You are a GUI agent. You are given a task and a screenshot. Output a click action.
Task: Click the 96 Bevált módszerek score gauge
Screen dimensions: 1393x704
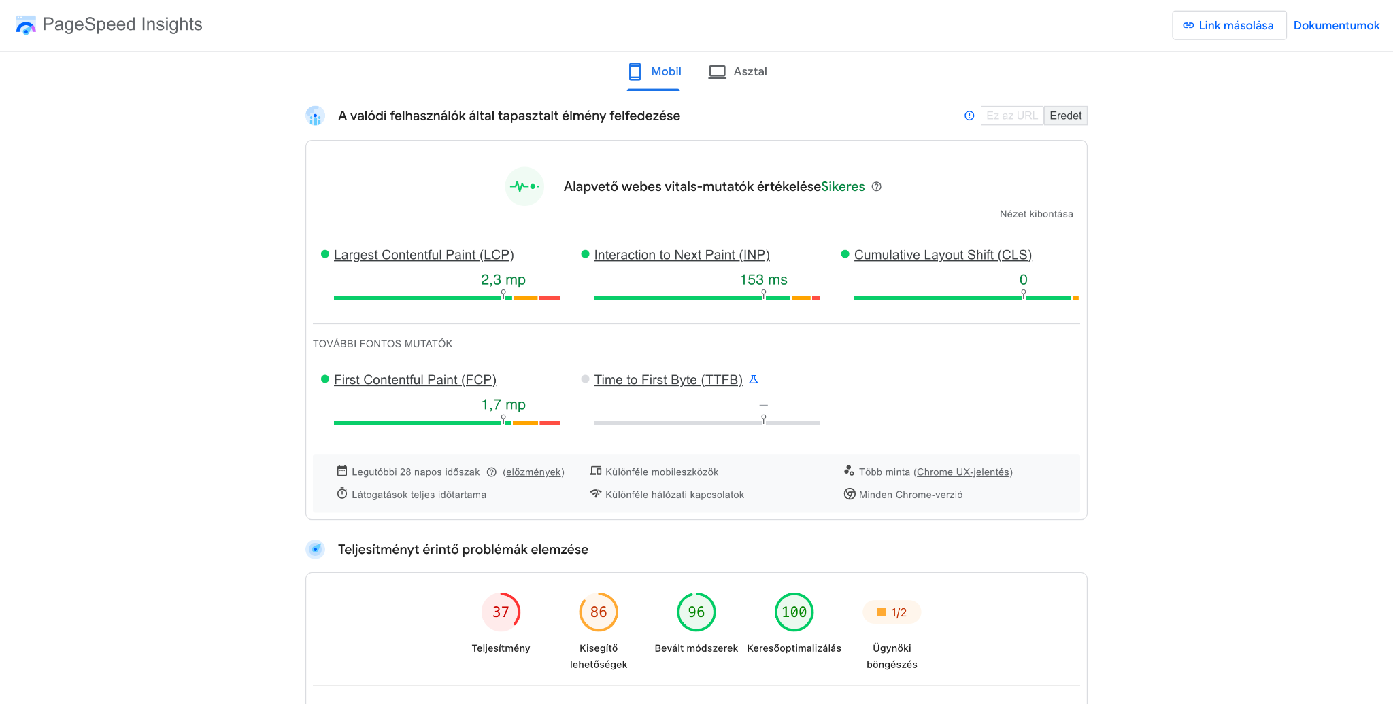click(696, 612)
